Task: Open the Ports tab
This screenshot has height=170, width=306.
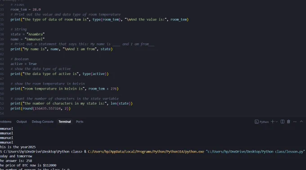Action: point(80,122)
